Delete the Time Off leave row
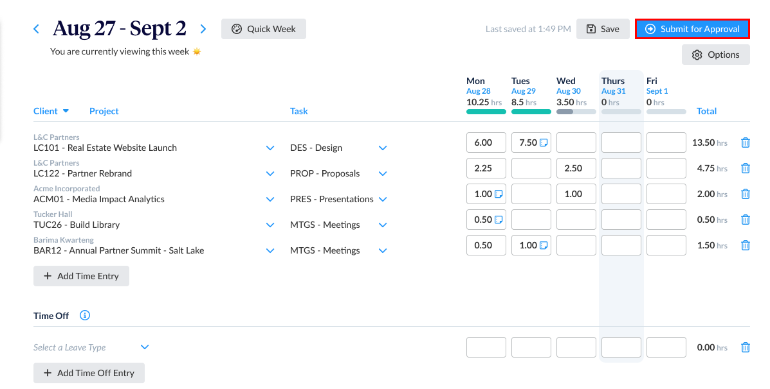The height and width of the screenshot is (389, 770). point(746,347)
